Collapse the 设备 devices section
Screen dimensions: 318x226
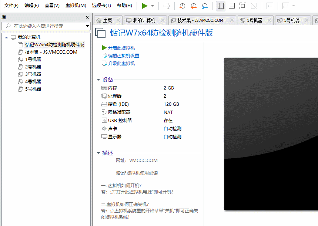[98, 80]
